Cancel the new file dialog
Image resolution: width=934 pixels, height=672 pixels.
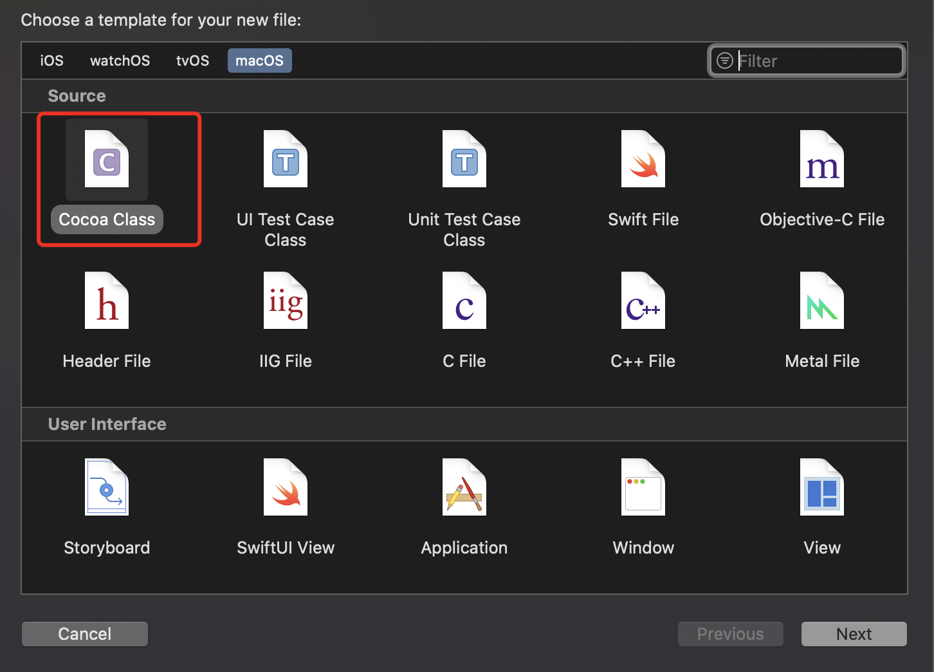pos(85,634)
